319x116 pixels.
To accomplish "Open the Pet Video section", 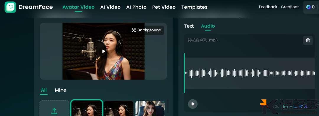I will 164,7.
